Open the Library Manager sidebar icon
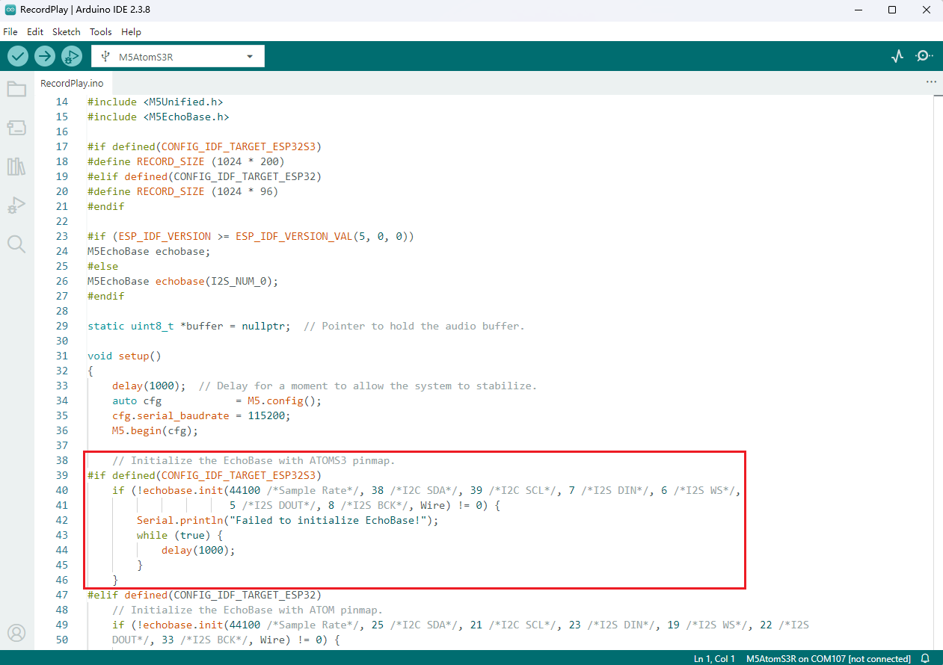 tap(16, 167)
